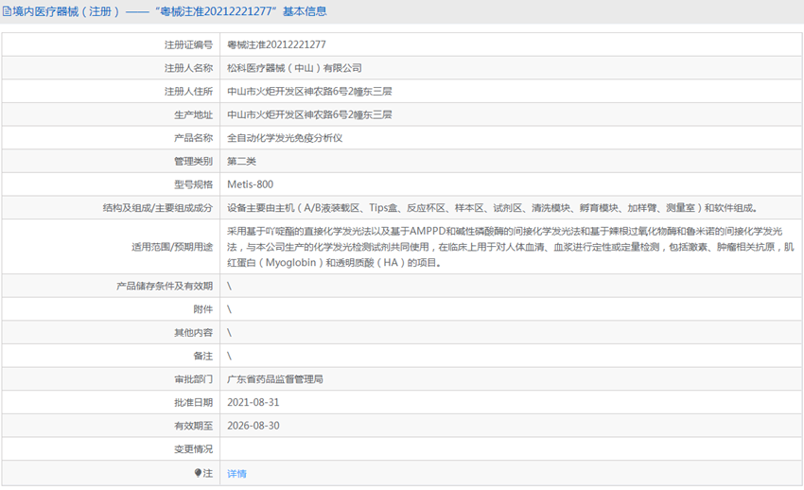Viewport: 804px width, 490px height.
Task: Click the 变更情况 row label
Action: tap(193, 449)
